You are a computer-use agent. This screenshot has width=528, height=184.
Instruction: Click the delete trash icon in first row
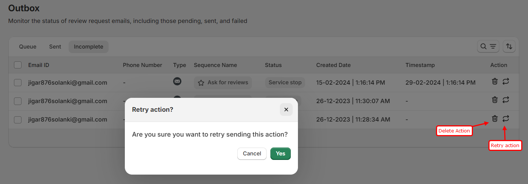495,81
